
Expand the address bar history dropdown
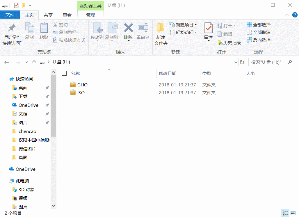[x=236, y=62]
